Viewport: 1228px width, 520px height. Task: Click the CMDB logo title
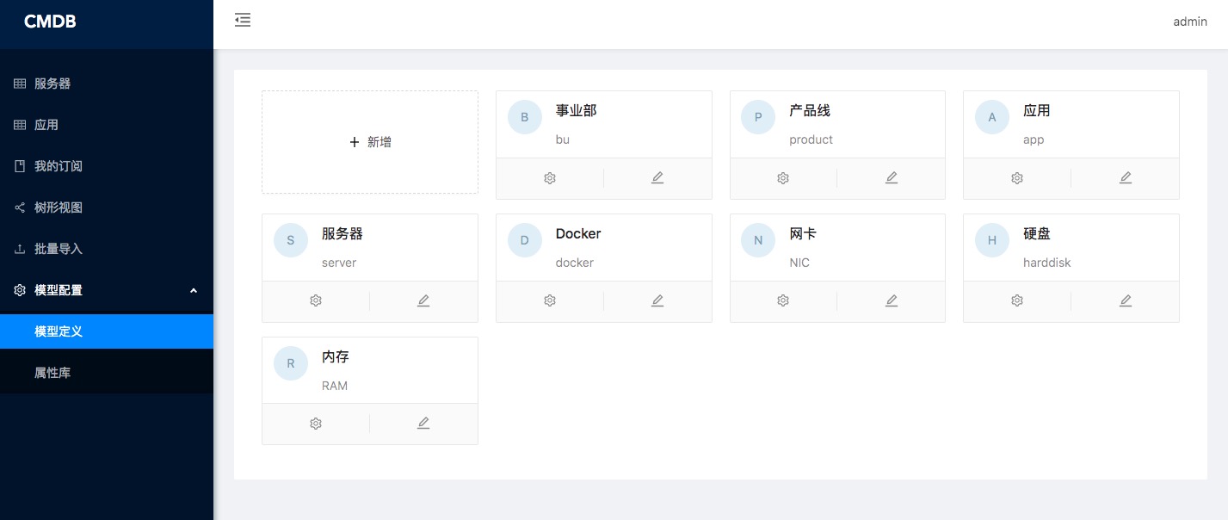point(50,22)
